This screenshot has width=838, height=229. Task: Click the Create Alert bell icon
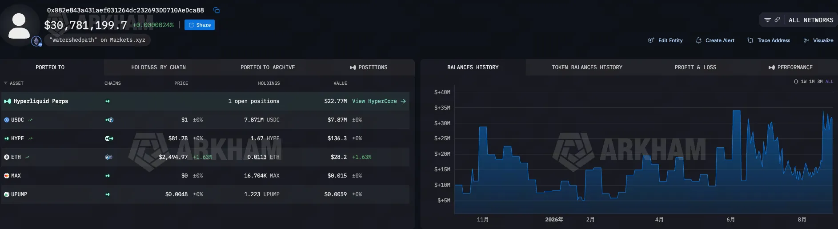(698, 40)
